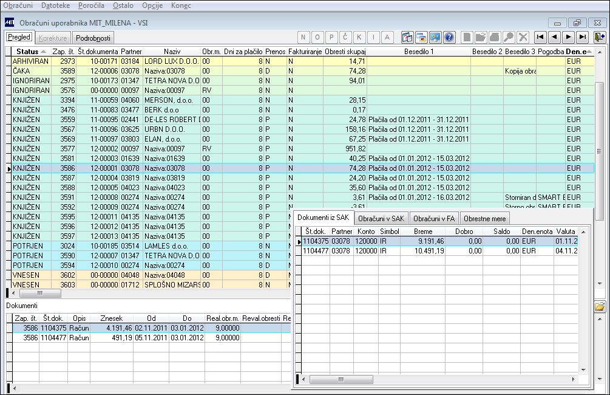
Task: Switch to the Dokumenti iz SAK tab
Action: (x=324, y=218)
